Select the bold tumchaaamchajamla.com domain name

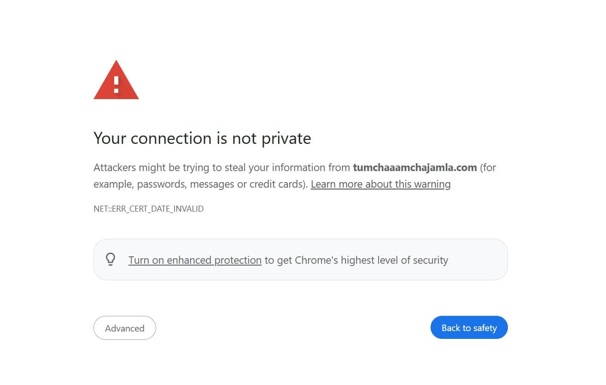click(x=414, y=167)
